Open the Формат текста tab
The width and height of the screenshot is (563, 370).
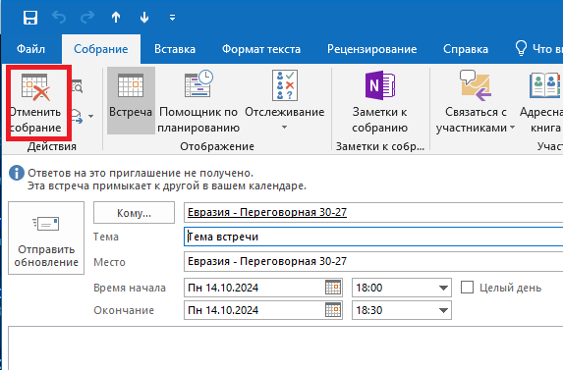tap(261, 49)
